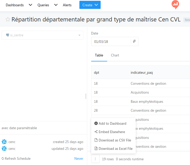Click the Date input field

click(x=111, y=41)
